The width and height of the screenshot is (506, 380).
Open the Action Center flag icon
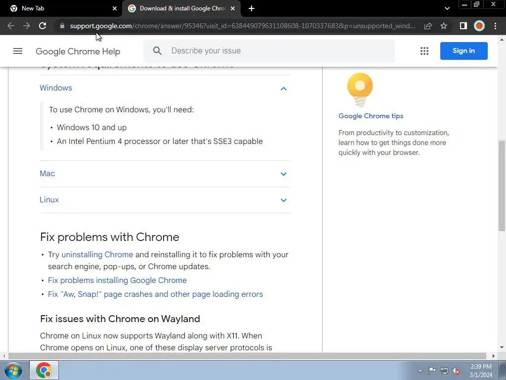click(x=432, y=371)
